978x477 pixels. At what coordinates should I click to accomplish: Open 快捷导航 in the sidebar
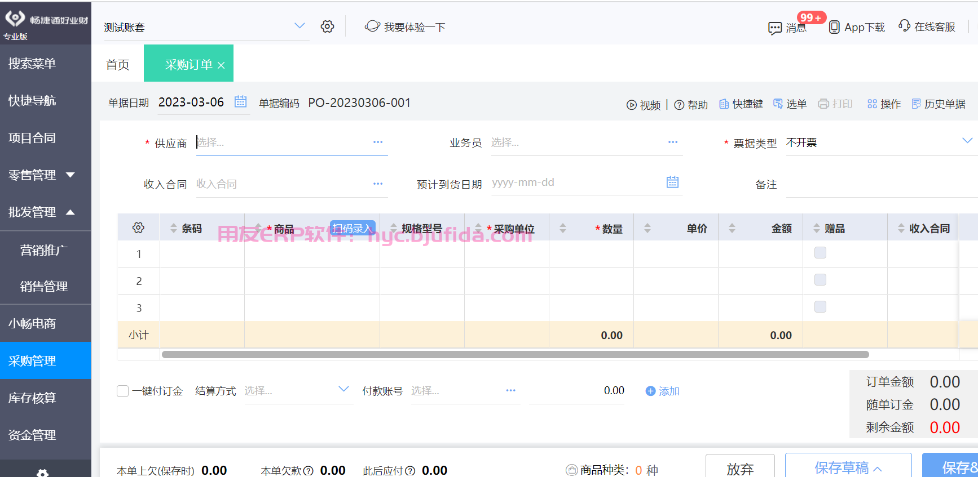[45, 101]
